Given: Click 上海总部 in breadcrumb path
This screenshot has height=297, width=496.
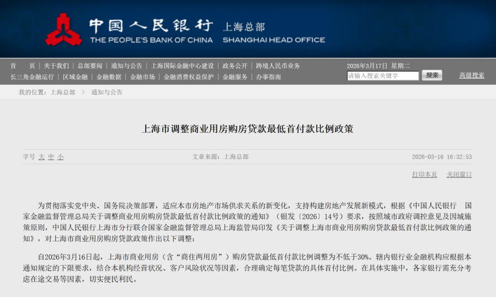Looking at the screenshot, I should point(63,93).
